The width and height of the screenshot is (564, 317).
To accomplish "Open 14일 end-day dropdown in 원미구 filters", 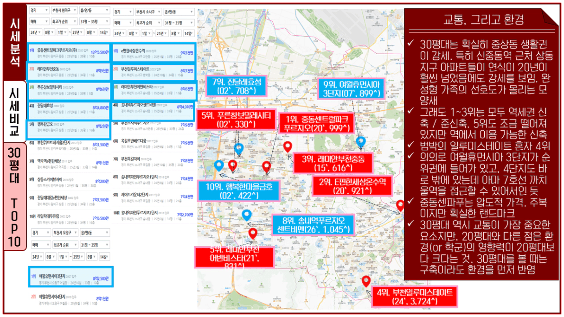I will 104,33.
